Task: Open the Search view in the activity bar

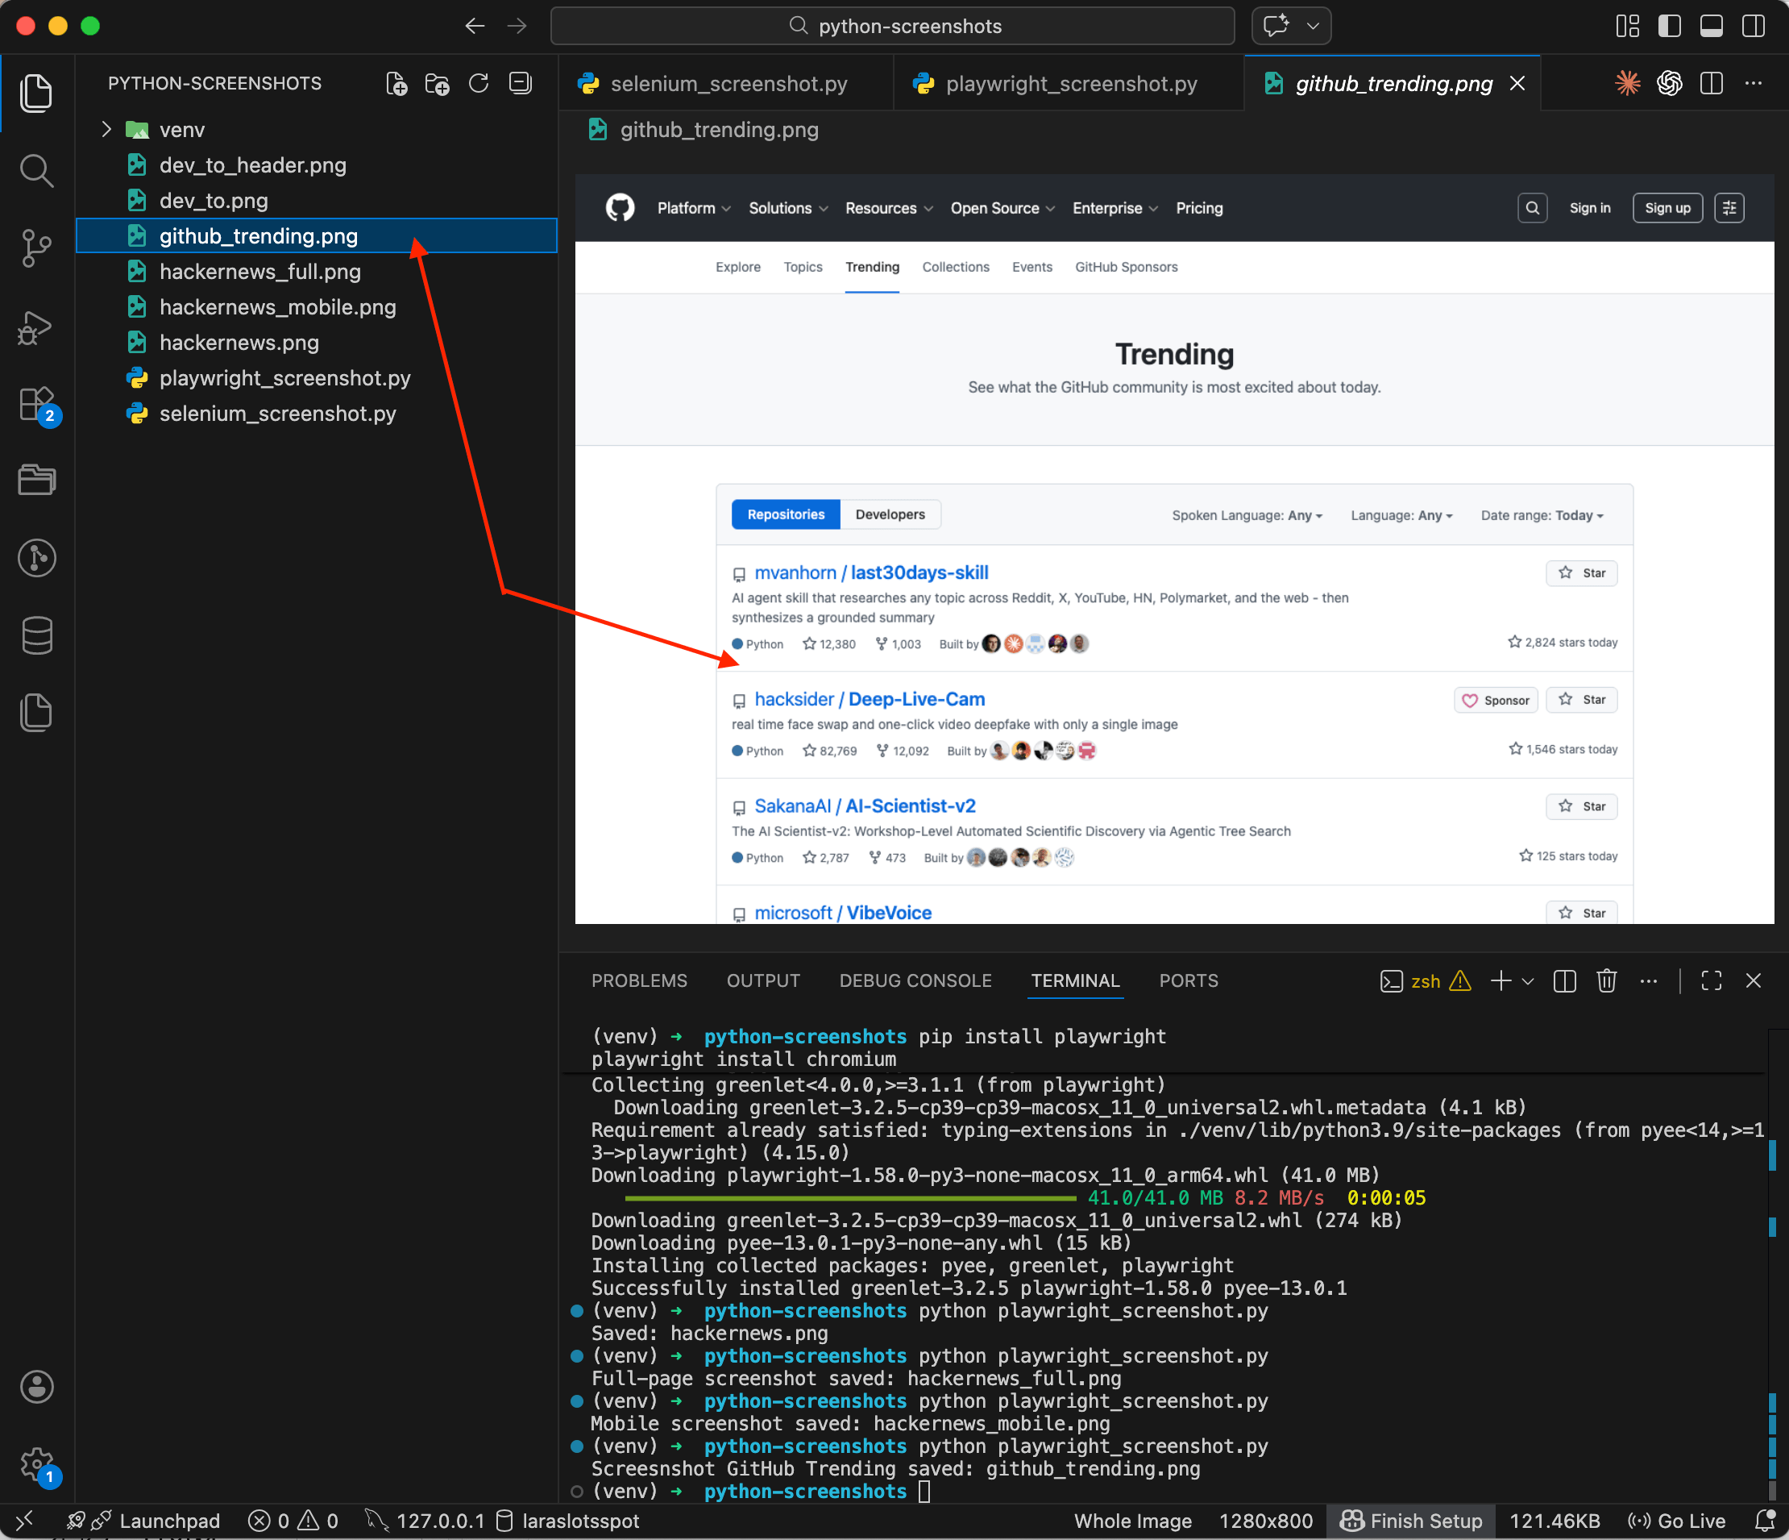Action: [37, 170]
